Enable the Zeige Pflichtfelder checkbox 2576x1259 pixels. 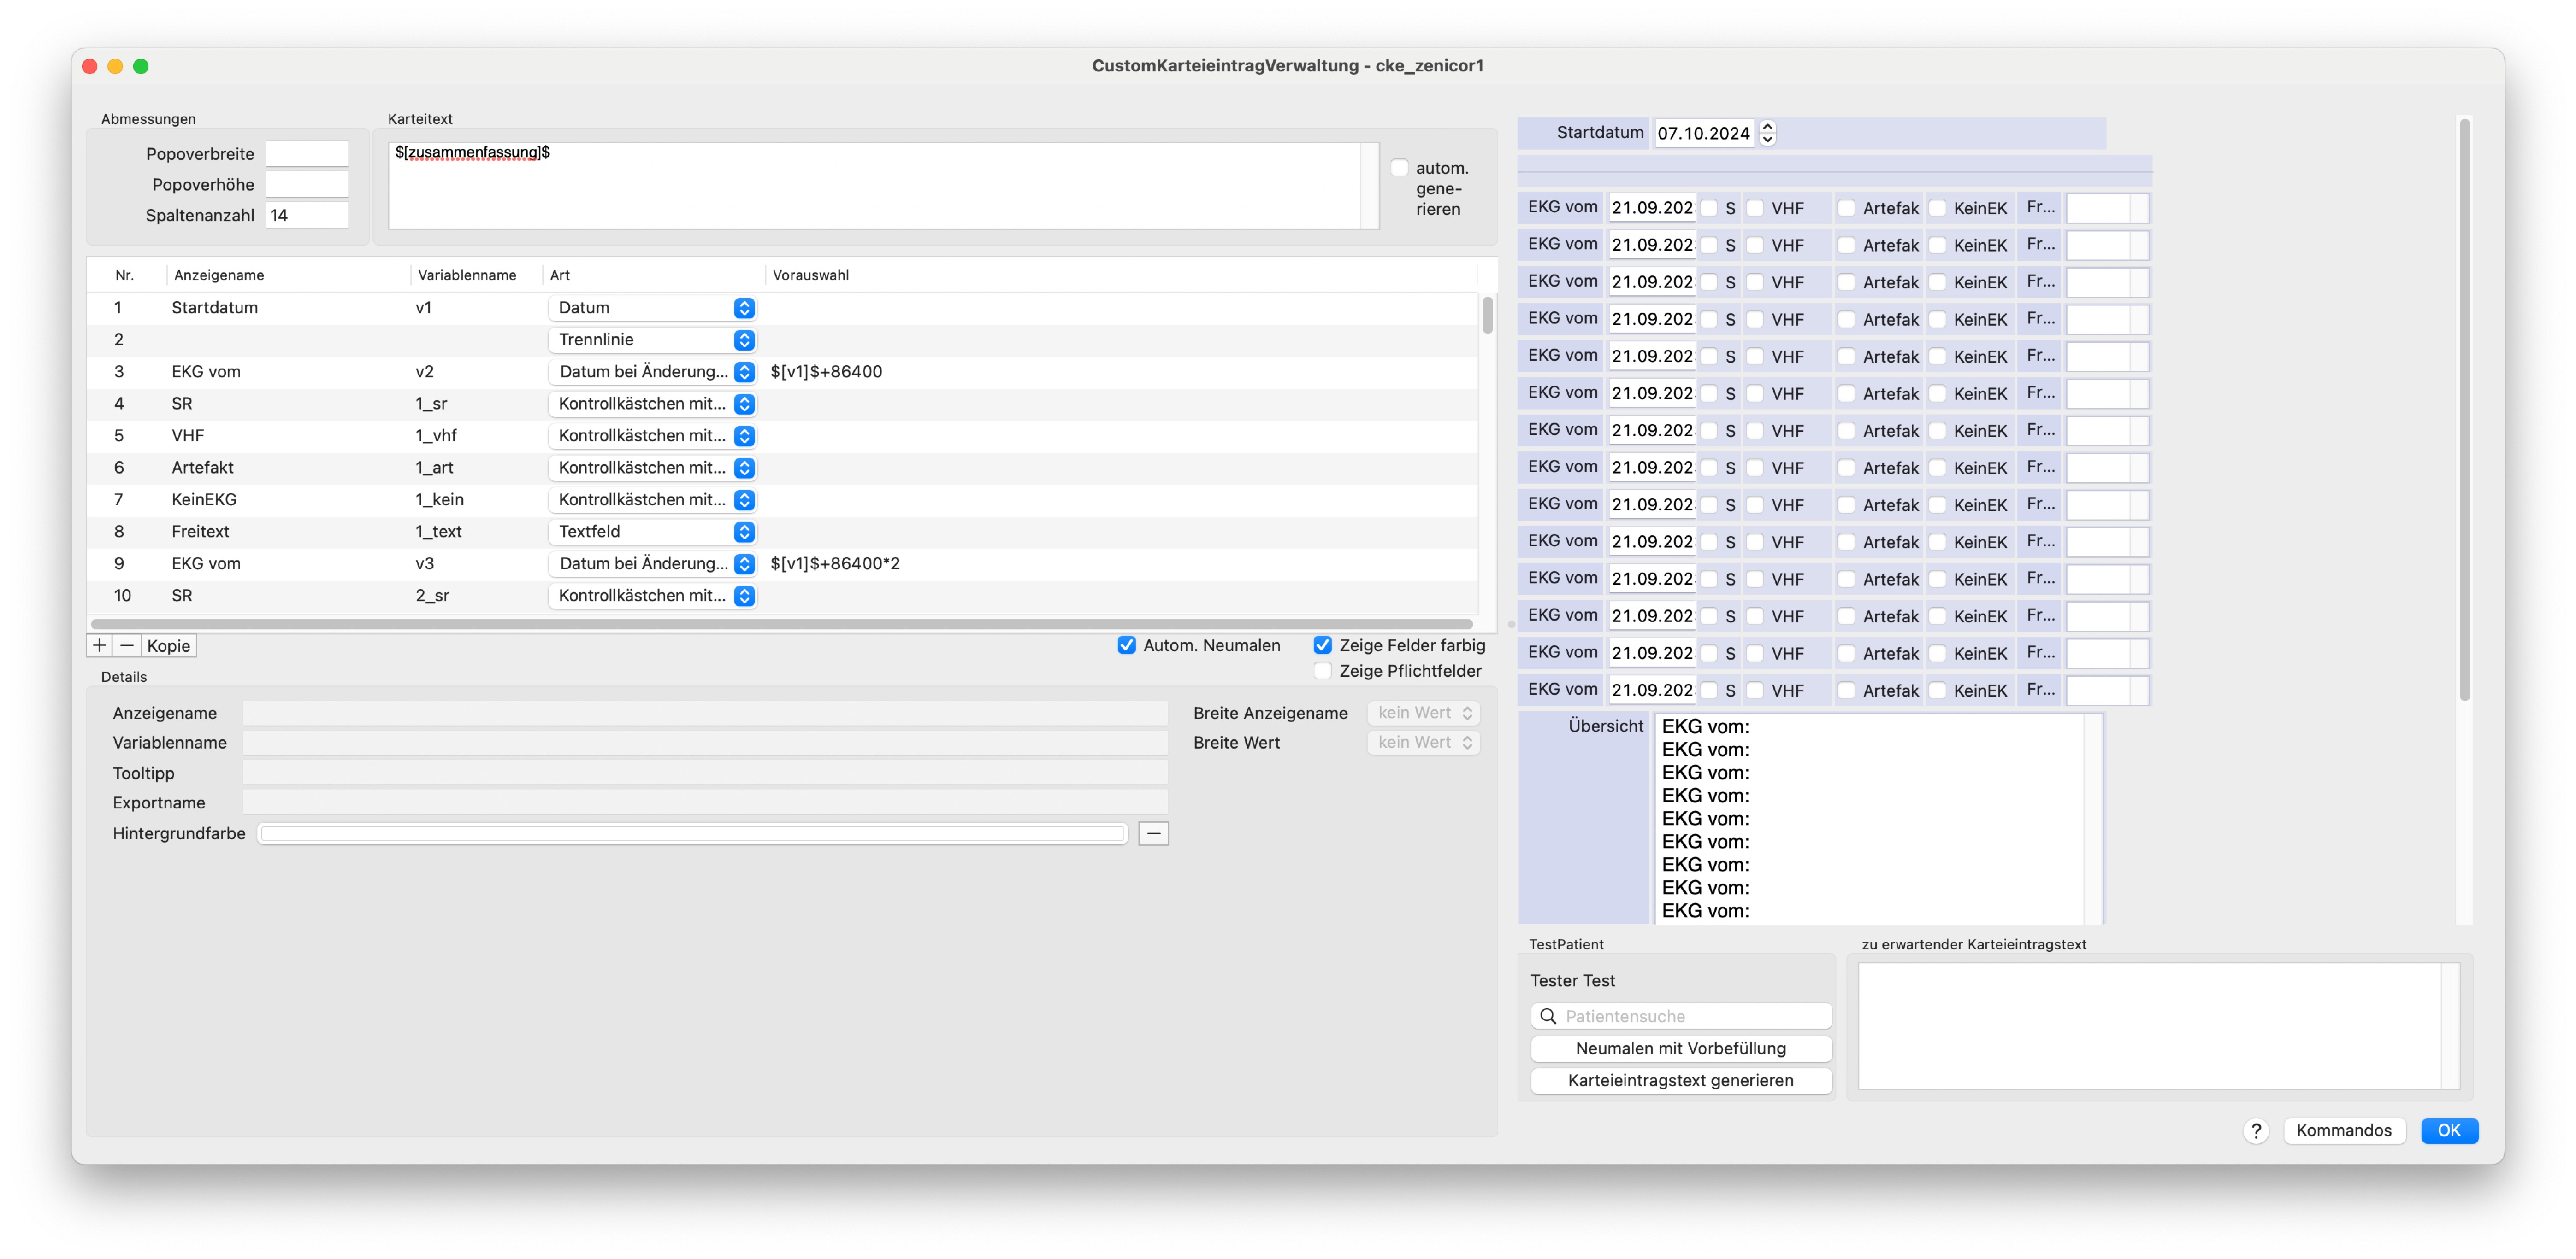pyautogui.click(x=1322, y=670)
